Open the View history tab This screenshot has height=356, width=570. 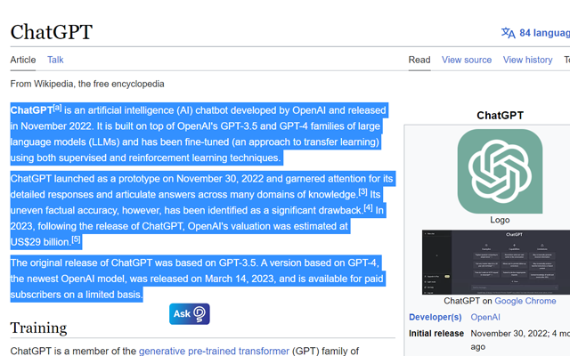(x=527, y=60)
